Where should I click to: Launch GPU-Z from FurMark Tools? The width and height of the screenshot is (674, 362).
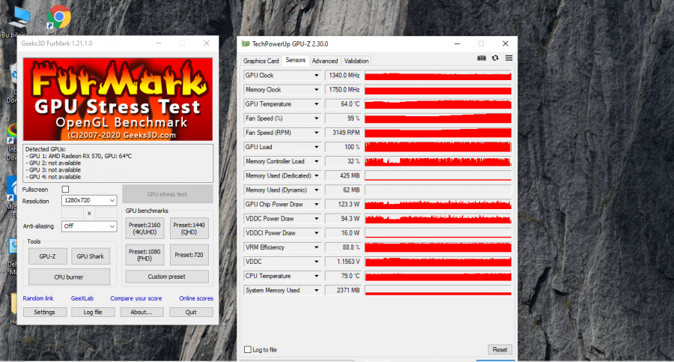48,256
